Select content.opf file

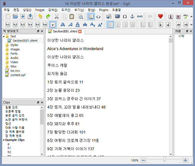[x=18, y=75]
